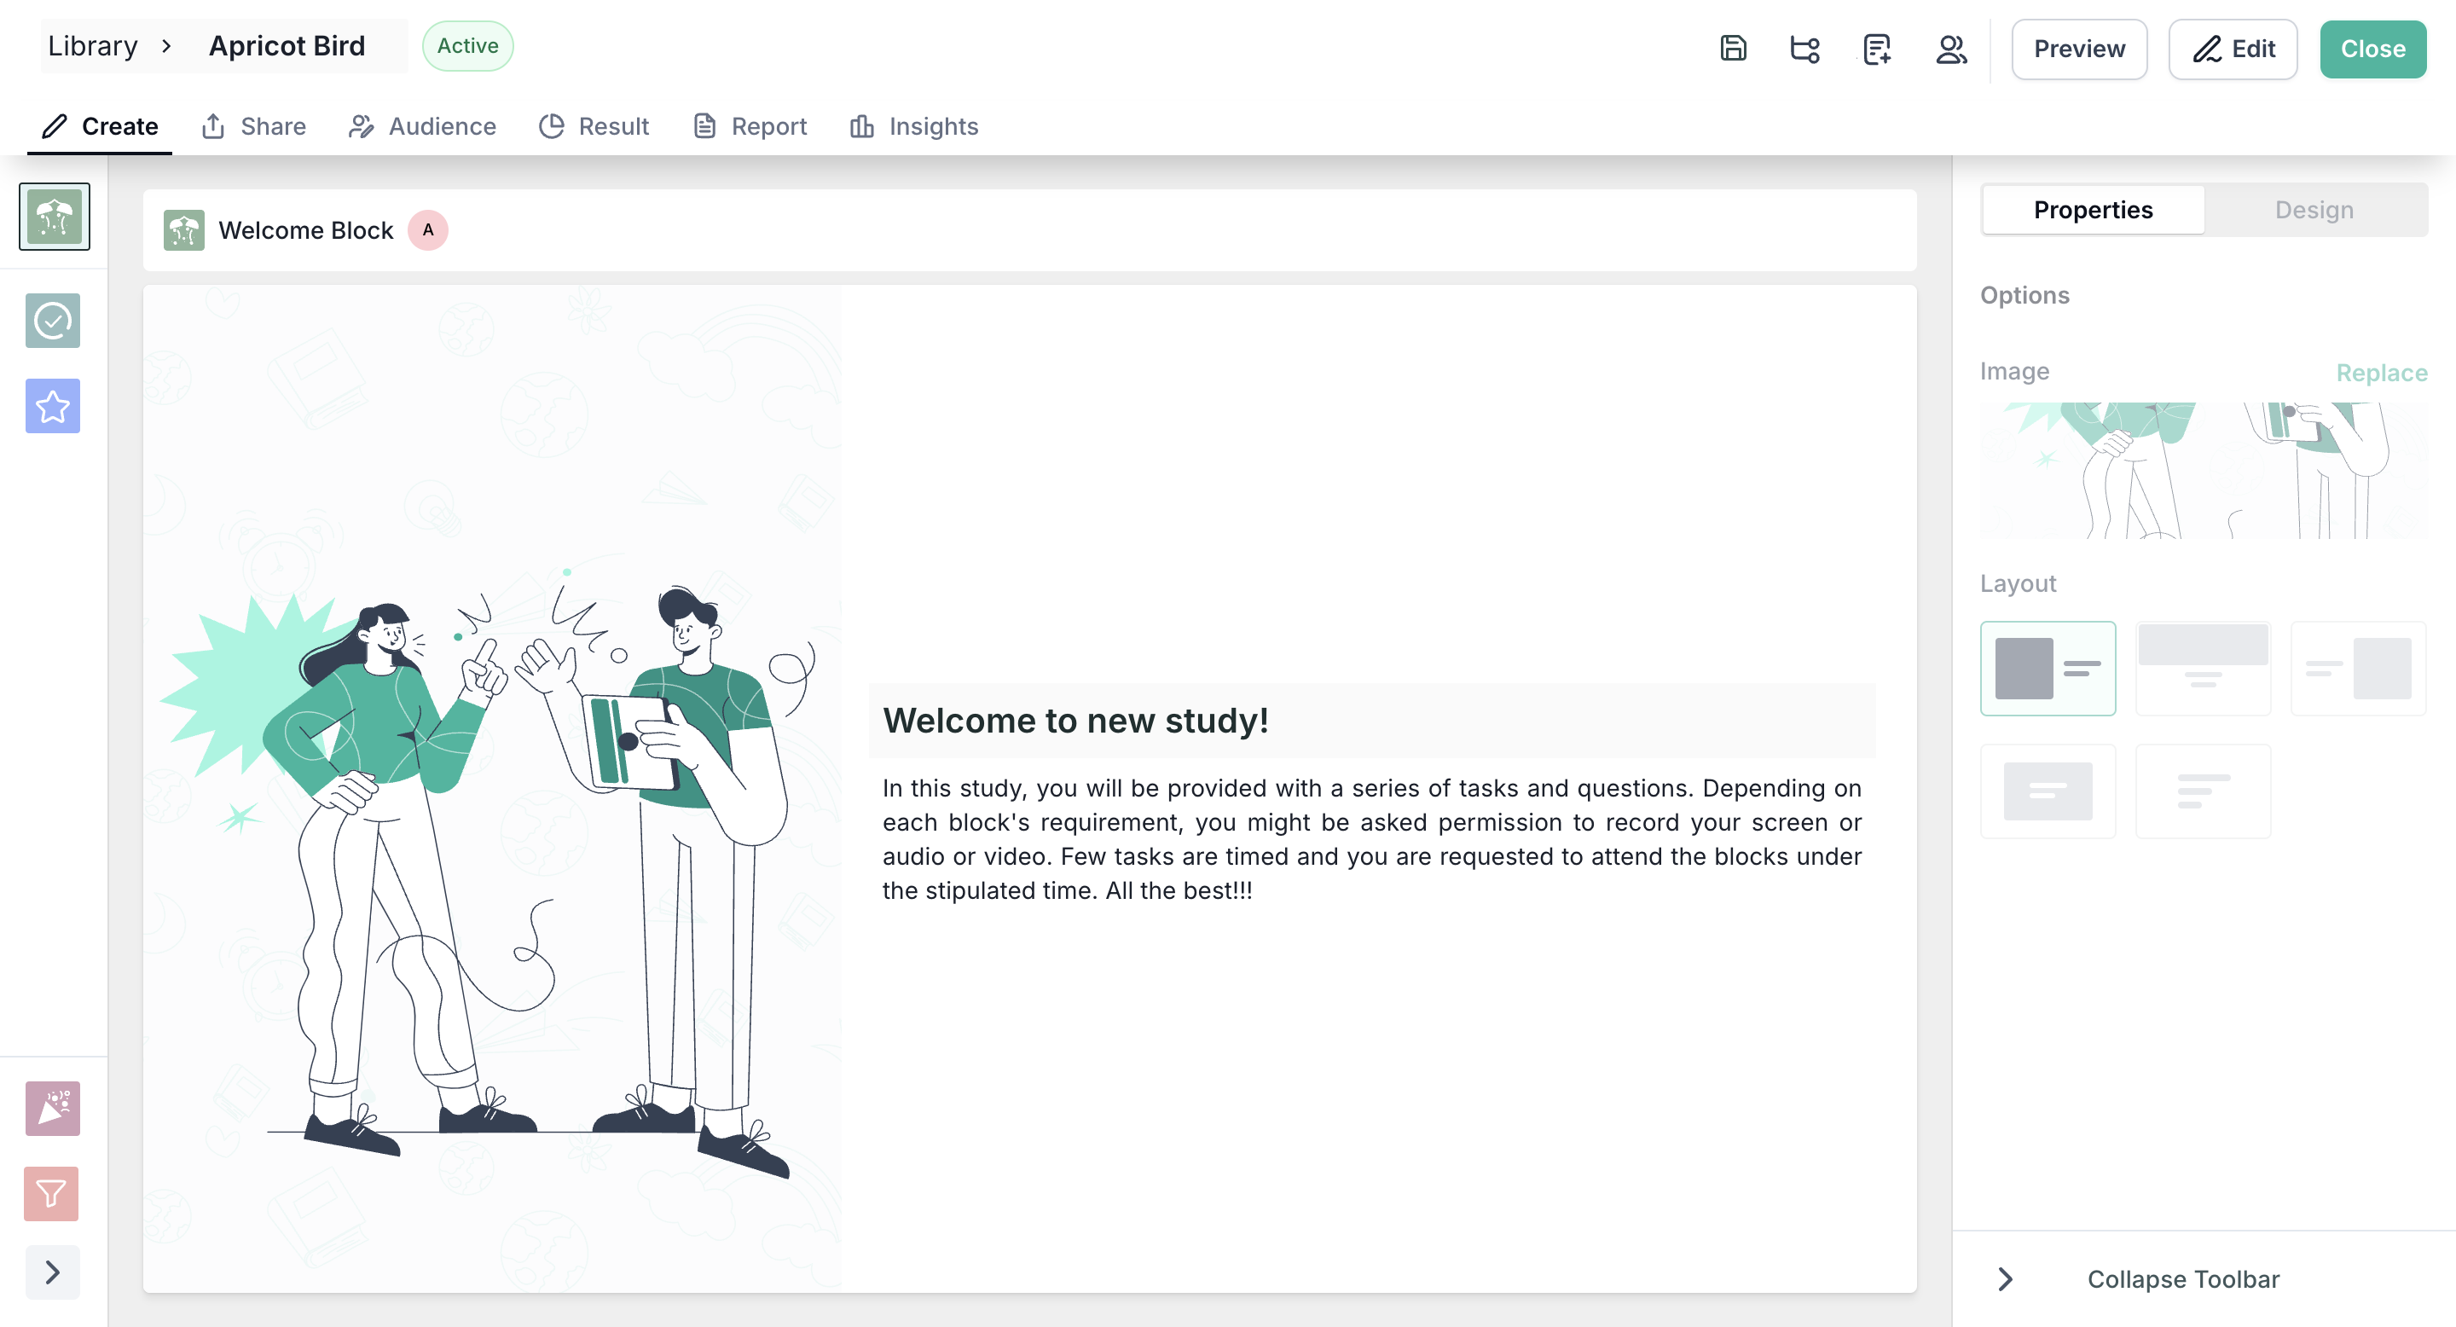Image resolution: width=2456 pixels, height=1327 pixels.
Task: Click the Preview button
Action: 2079,49
